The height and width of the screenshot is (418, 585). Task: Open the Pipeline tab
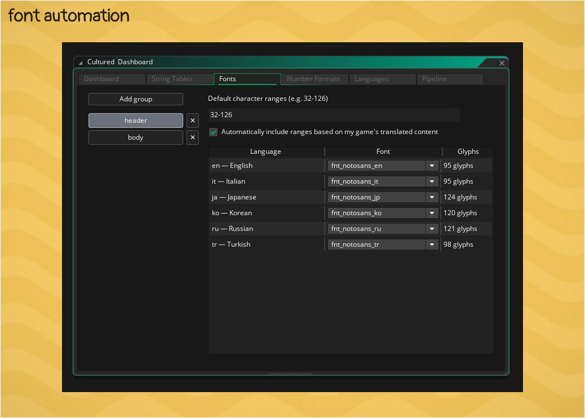[x=450, y=79]
